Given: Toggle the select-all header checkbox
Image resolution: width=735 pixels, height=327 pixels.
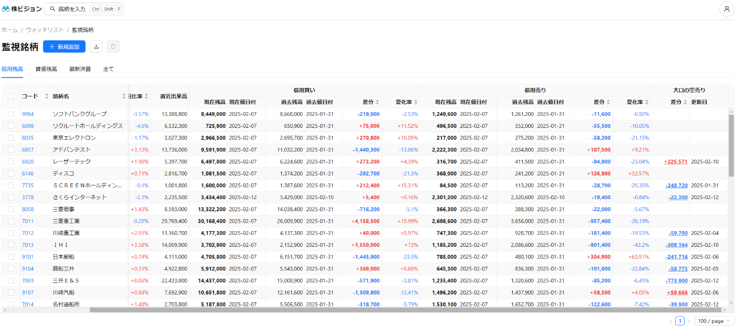Looking at the screenshot, I should (x=11, y=96).
